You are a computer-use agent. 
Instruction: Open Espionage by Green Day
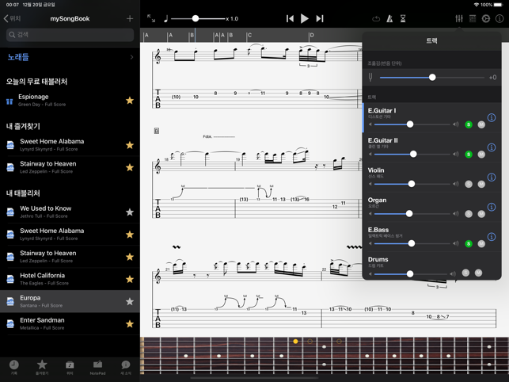70,101
